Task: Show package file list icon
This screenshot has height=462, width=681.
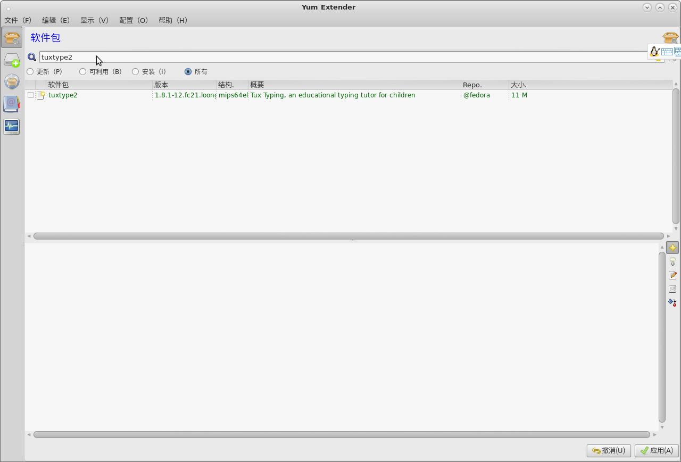Action: coord(672,289)
